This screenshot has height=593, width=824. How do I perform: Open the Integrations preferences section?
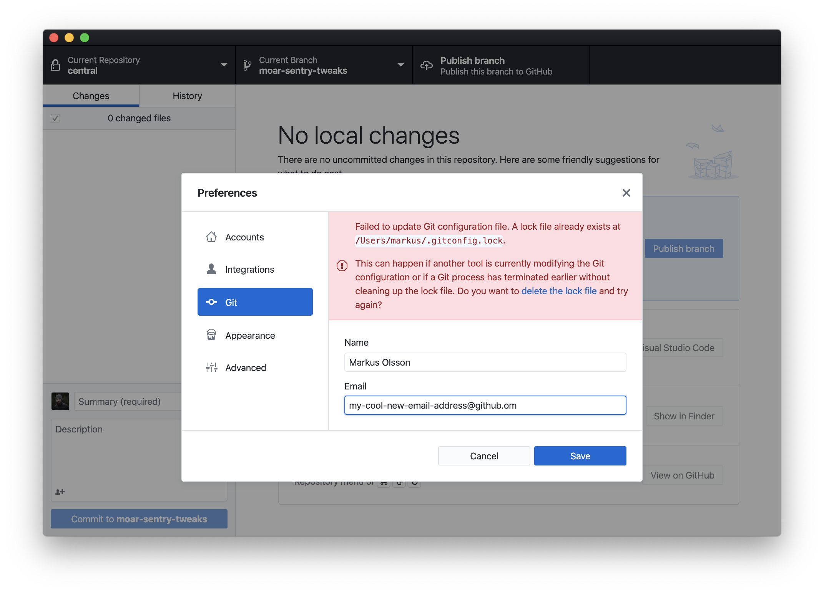(255, 270)
